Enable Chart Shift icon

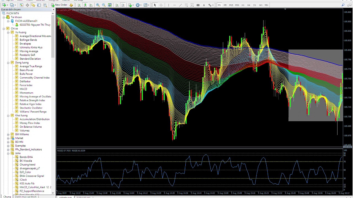coord(123,5)
